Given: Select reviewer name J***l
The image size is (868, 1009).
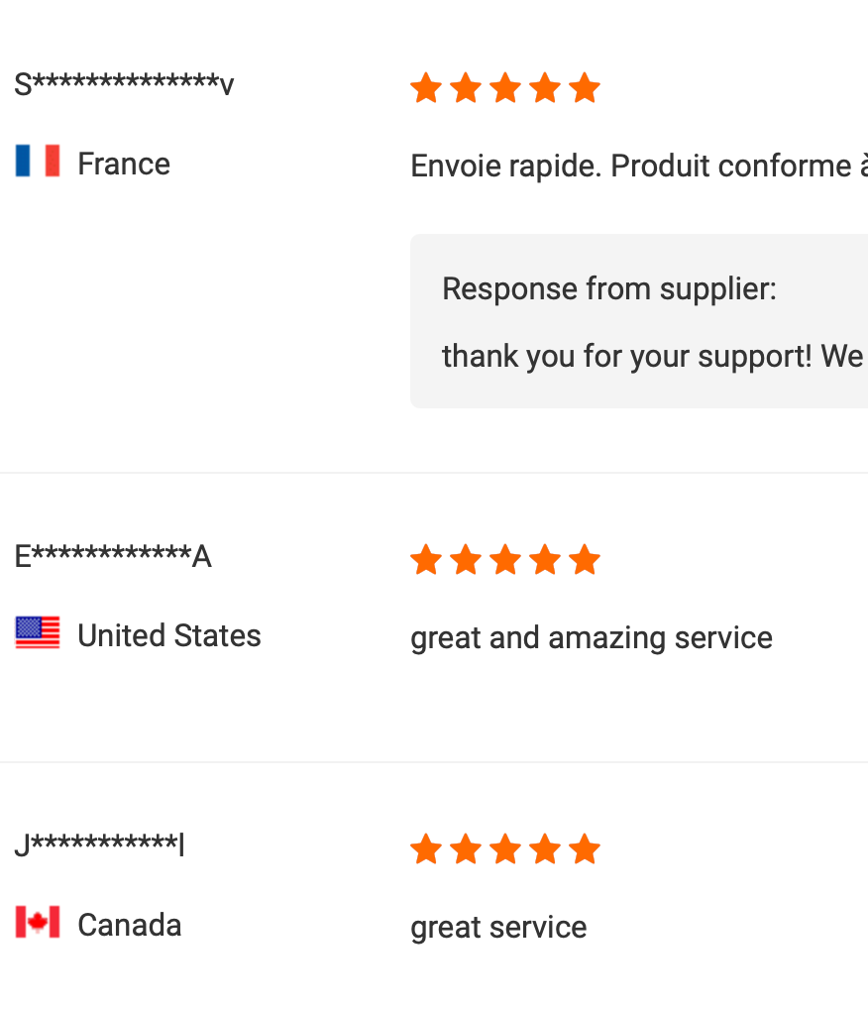Looking at the screenshot, I should point(100,844).
